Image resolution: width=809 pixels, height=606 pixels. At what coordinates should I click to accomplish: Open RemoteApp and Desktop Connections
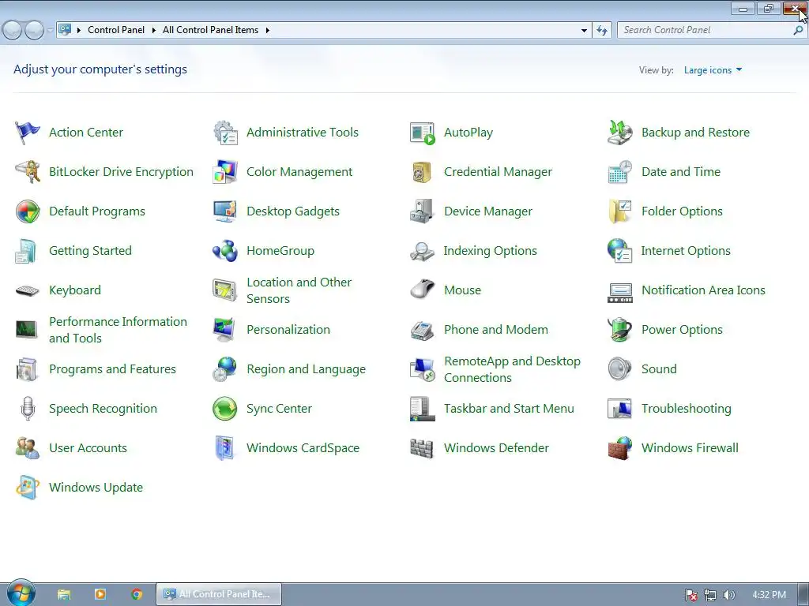(x=512, y=369)
